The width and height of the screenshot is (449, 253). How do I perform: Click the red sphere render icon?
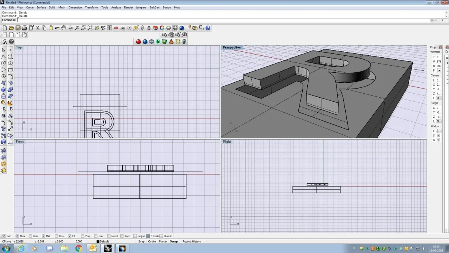click(138, 42)
